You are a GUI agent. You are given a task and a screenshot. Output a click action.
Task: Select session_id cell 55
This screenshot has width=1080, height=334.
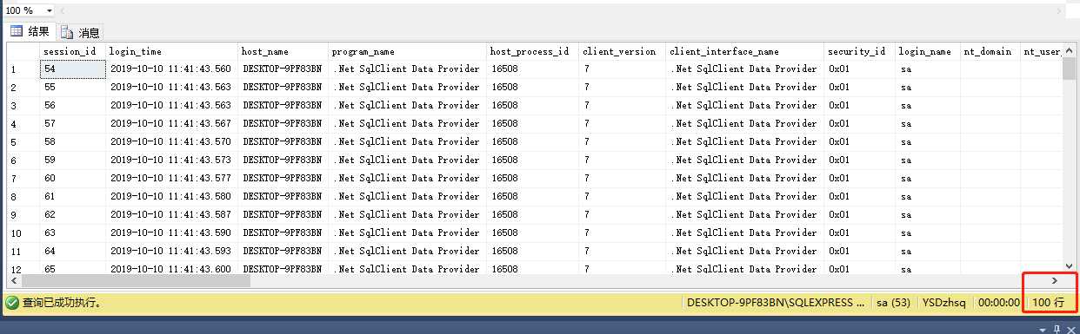[x=72, y=87]
